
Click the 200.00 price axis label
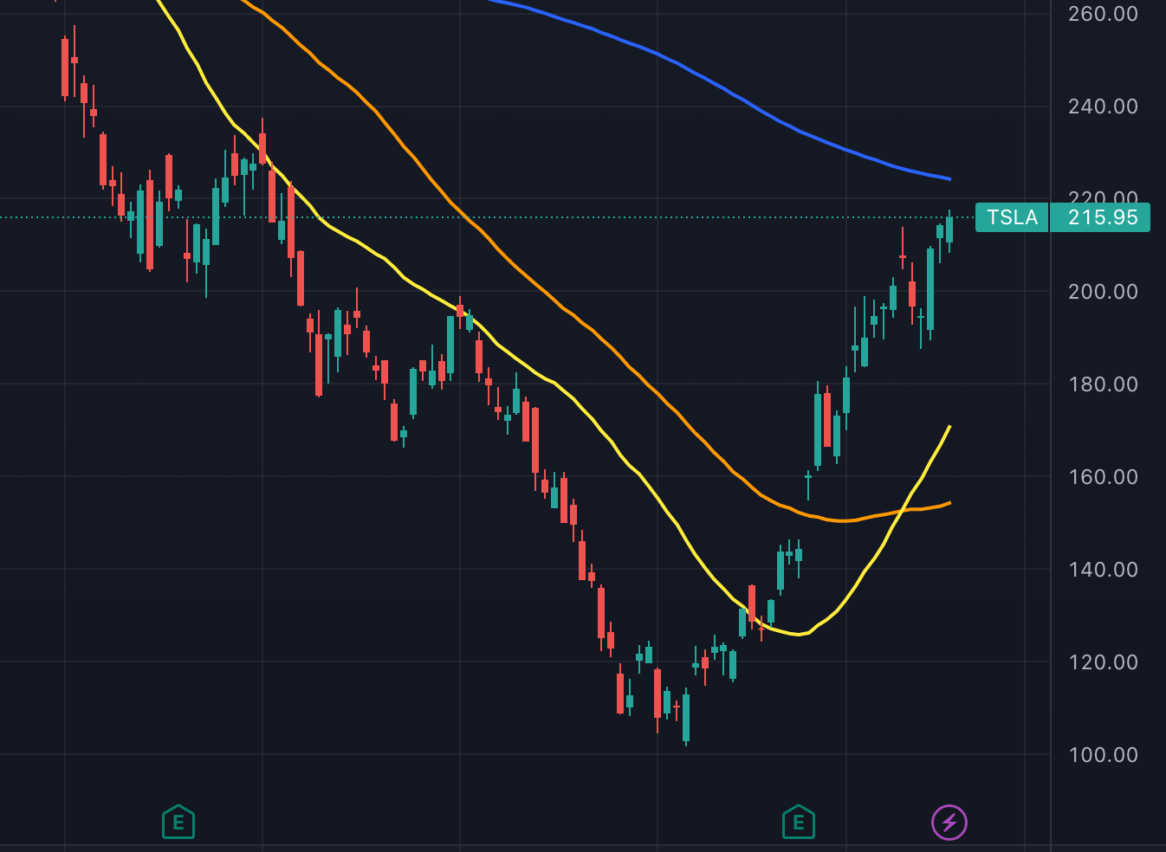click(x=1103, y=292)
